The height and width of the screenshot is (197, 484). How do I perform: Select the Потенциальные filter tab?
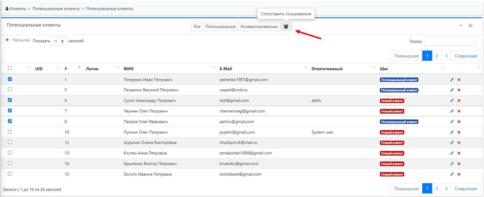[x=220, y=26]
